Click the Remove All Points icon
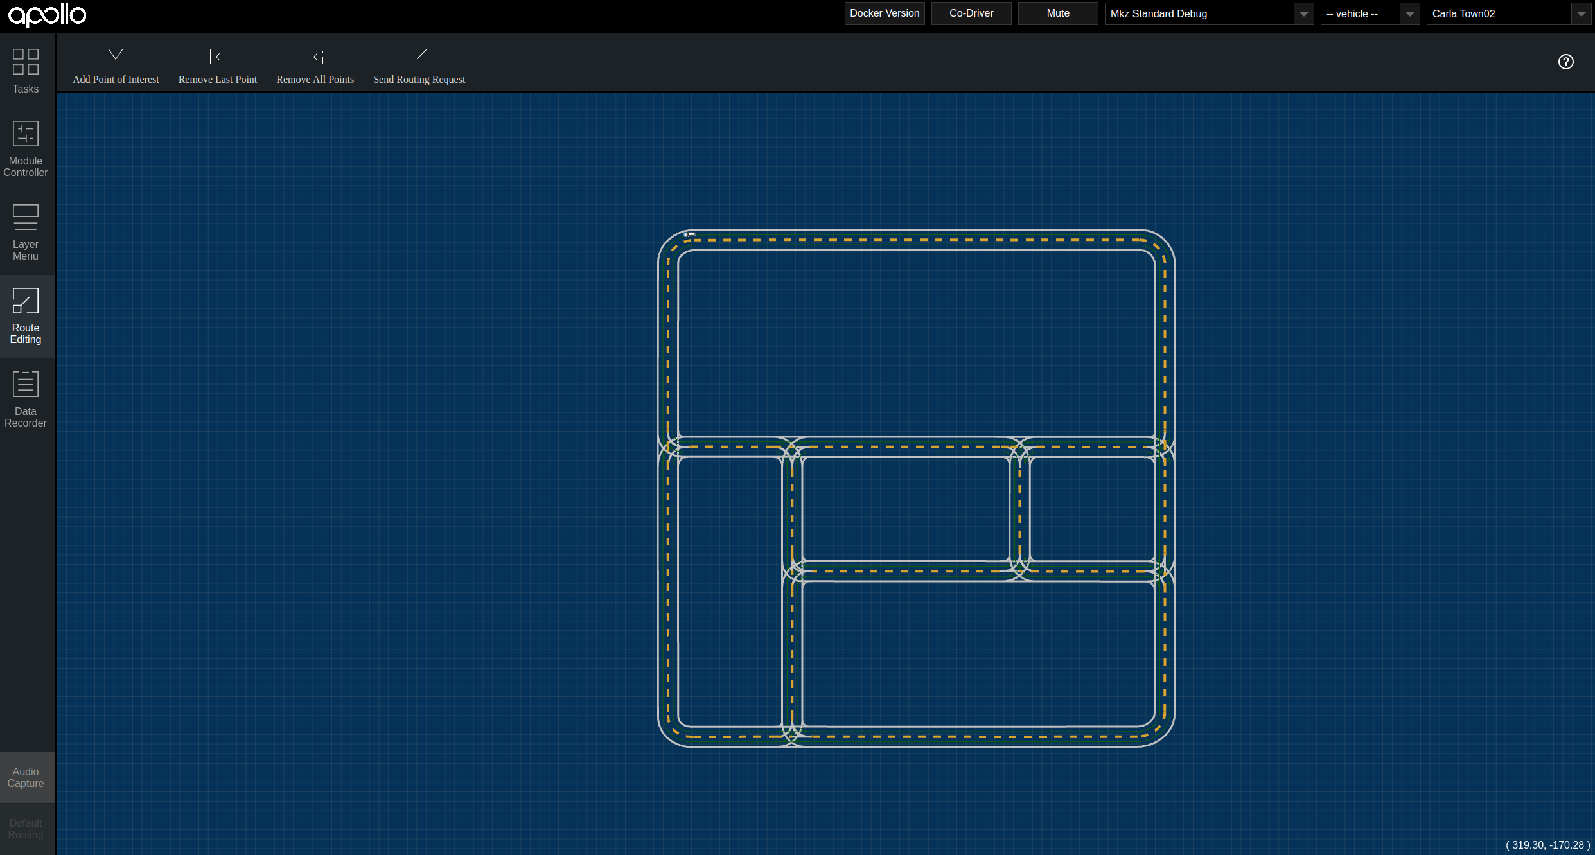1595x855 pixels. [x=315, y=57]
